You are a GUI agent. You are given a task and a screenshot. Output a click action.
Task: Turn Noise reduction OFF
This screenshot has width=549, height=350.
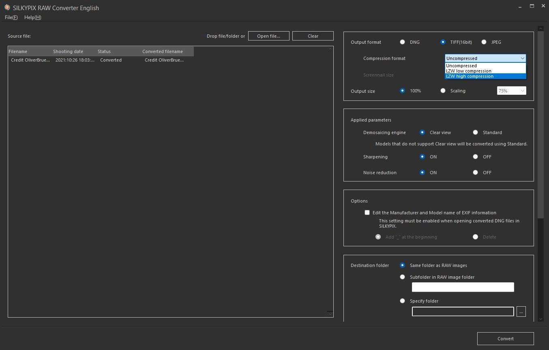(475, 172)
